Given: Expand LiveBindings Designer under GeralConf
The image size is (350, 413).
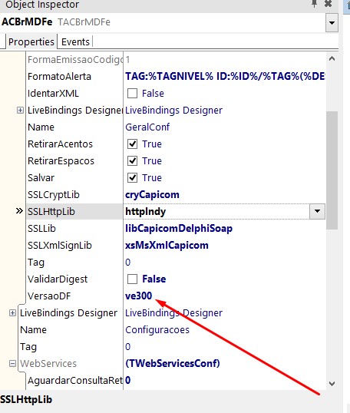Looking at the screenshot, I should 20,110.
